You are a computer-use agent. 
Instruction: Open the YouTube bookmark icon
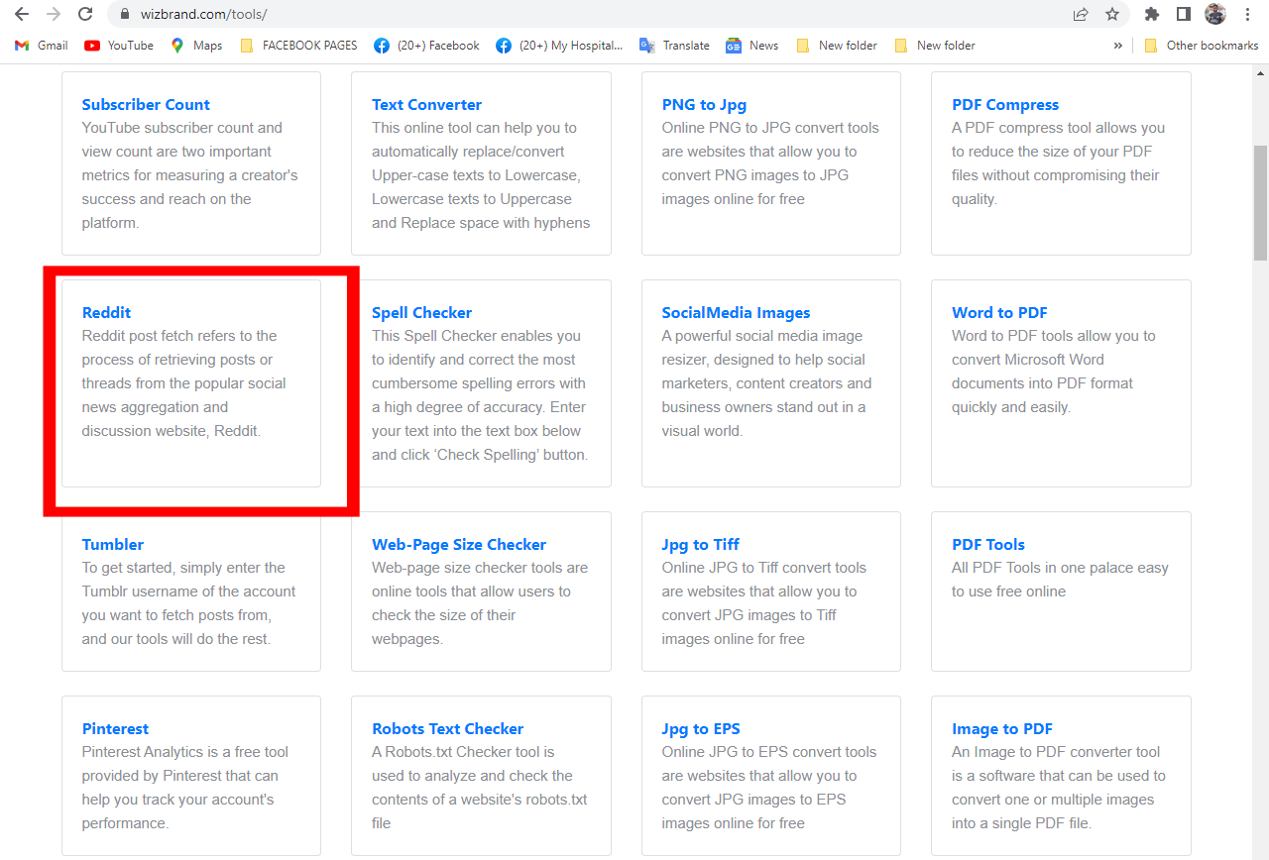pos(94,45)
